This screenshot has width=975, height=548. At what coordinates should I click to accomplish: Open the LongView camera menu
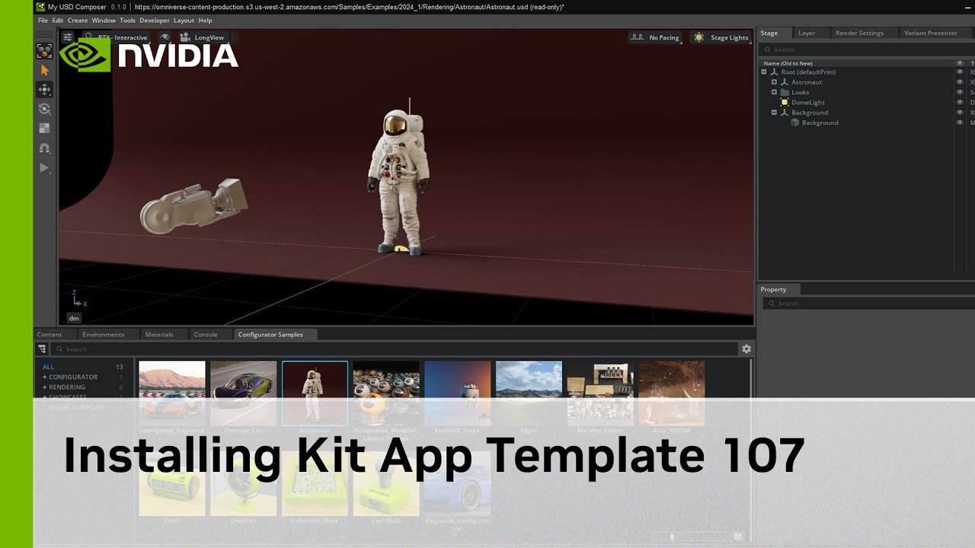(x=202, y=37)
